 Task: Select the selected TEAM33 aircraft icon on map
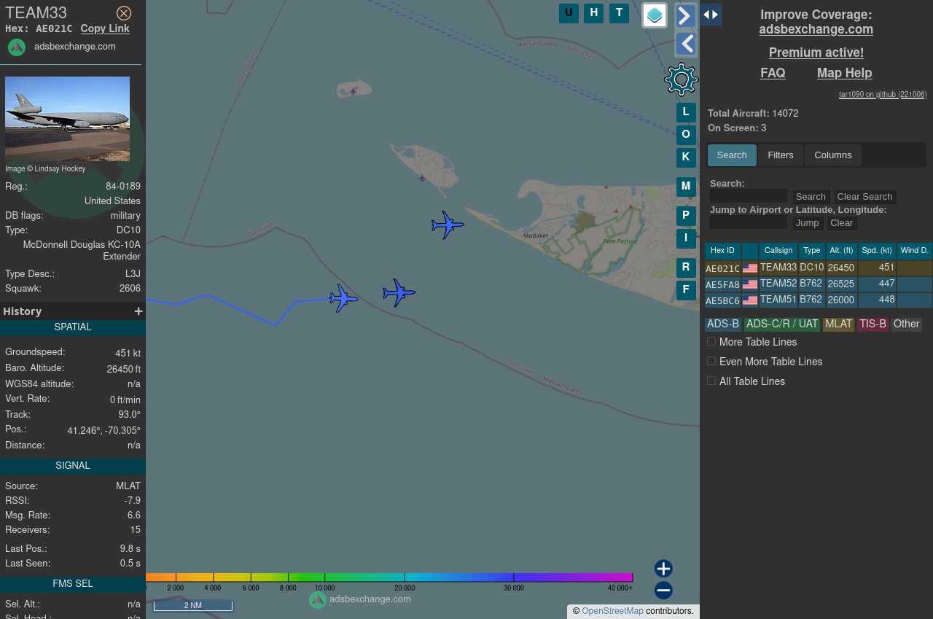pos(343,298)
